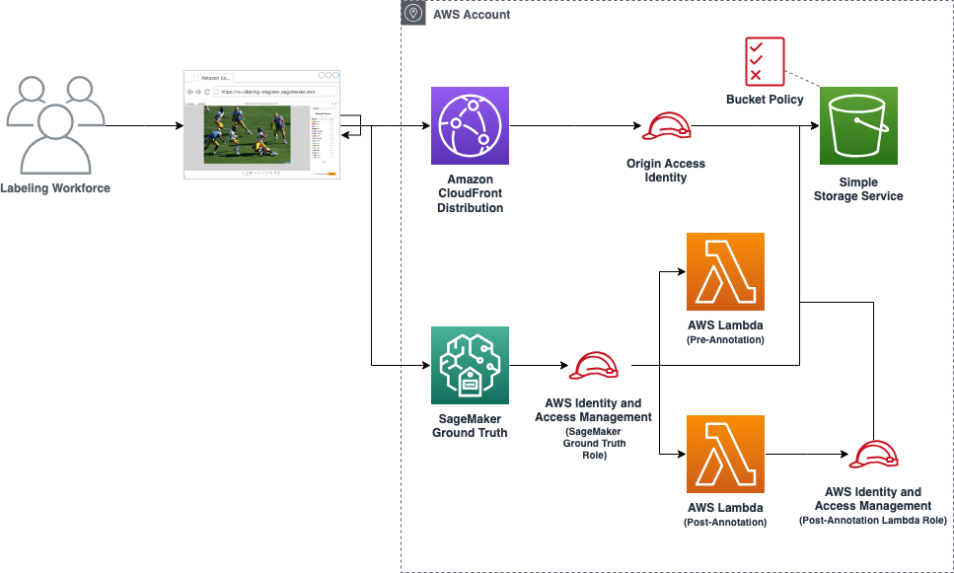Click the '(SageMaker Ground Truth Role)' text
Screen dimensions: 954x573
[594, 443]
